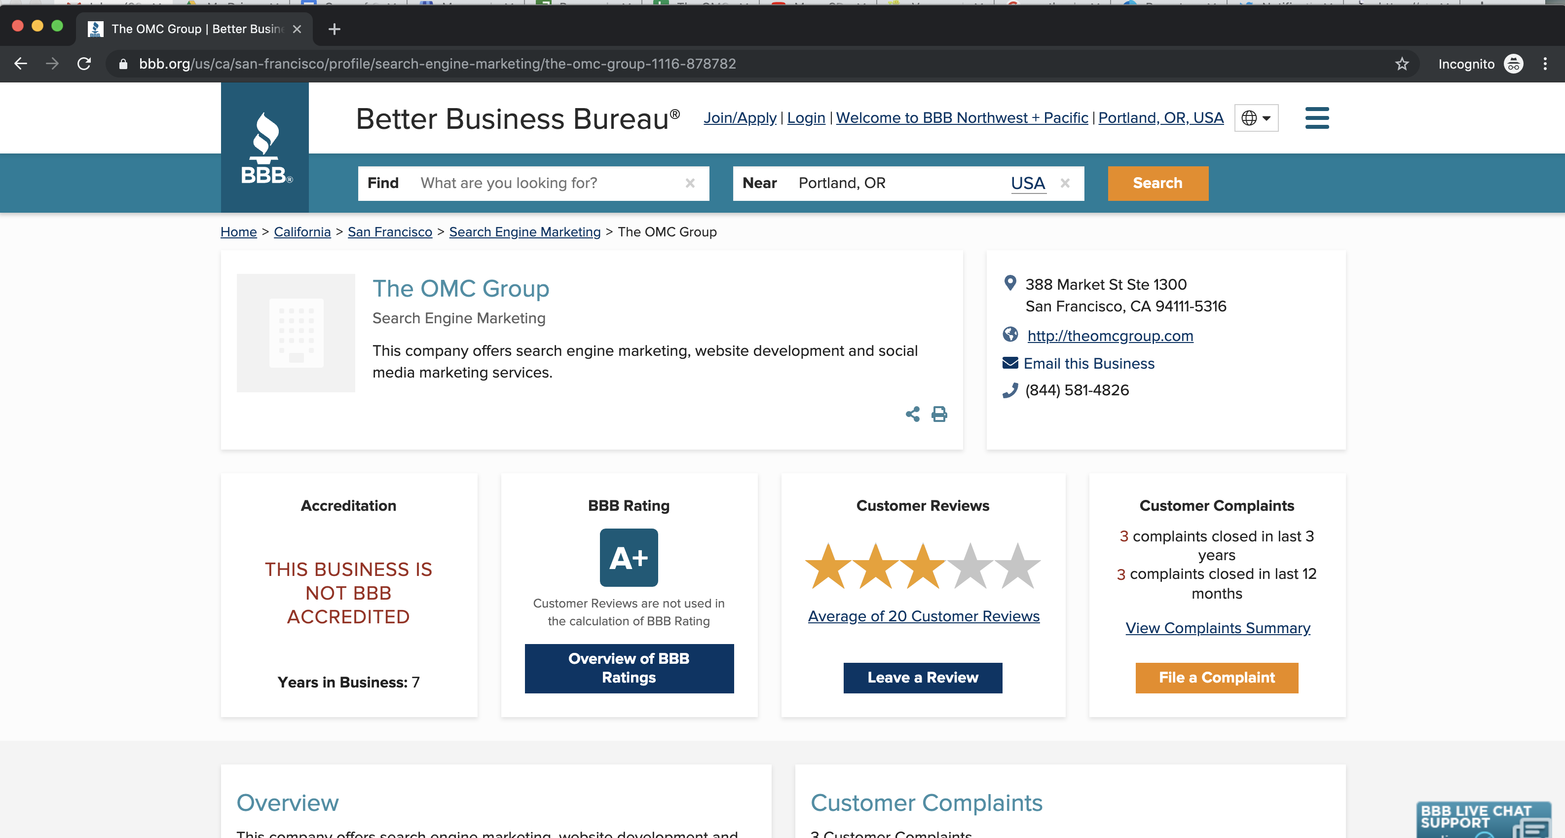Viewport: 1565px width, 838px height.
Task: Go to San Francisco breadcrumb
Action: [389, 231]
